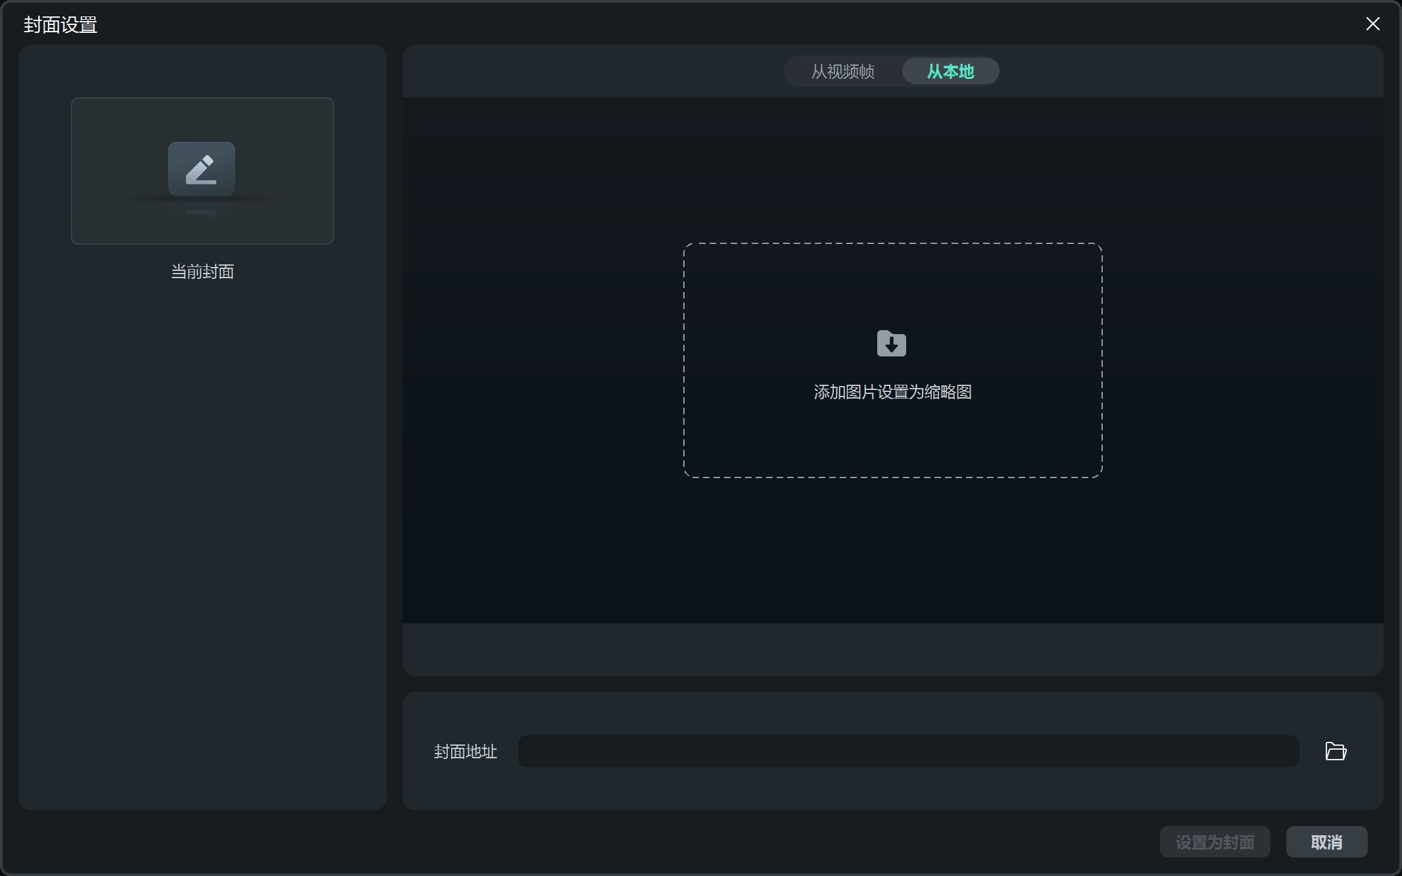Click the 封面地址 label text
The height and width of the screenshot is (876, 1402).
(x=465, y=752)
